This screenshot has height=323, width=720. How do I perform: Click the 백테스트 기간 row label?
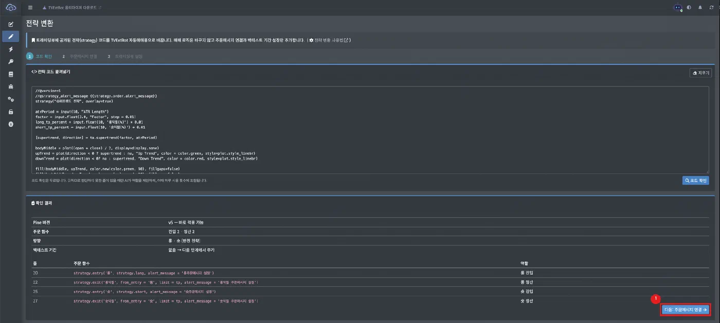pyautogui.click(x=45, y=250)
